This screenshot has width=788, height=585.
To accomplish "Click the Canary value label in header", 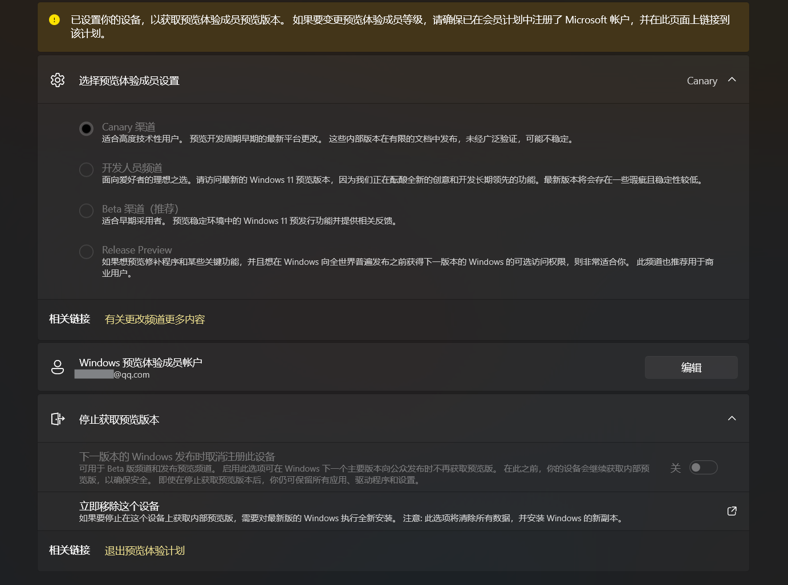I will pos(702,81).
